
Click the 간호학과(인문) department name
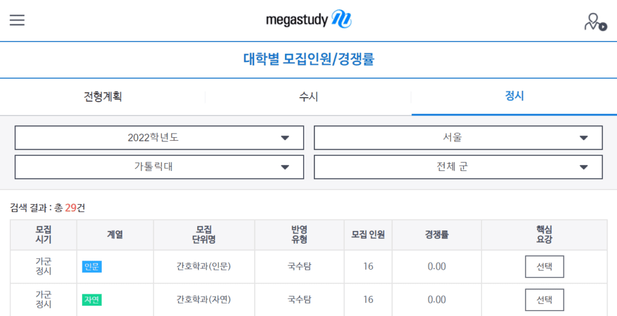pyautogui.click(x=204, y=267)
